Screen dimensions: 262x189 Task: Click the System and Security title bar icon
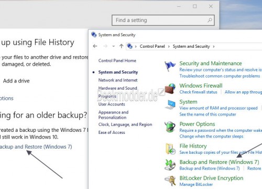click(x=94, y=35)
